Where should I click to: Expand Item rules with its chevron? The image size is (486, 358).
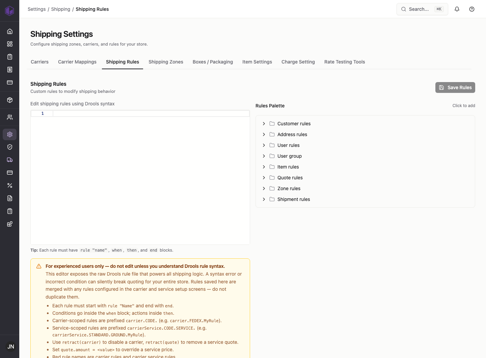point(264,167)
